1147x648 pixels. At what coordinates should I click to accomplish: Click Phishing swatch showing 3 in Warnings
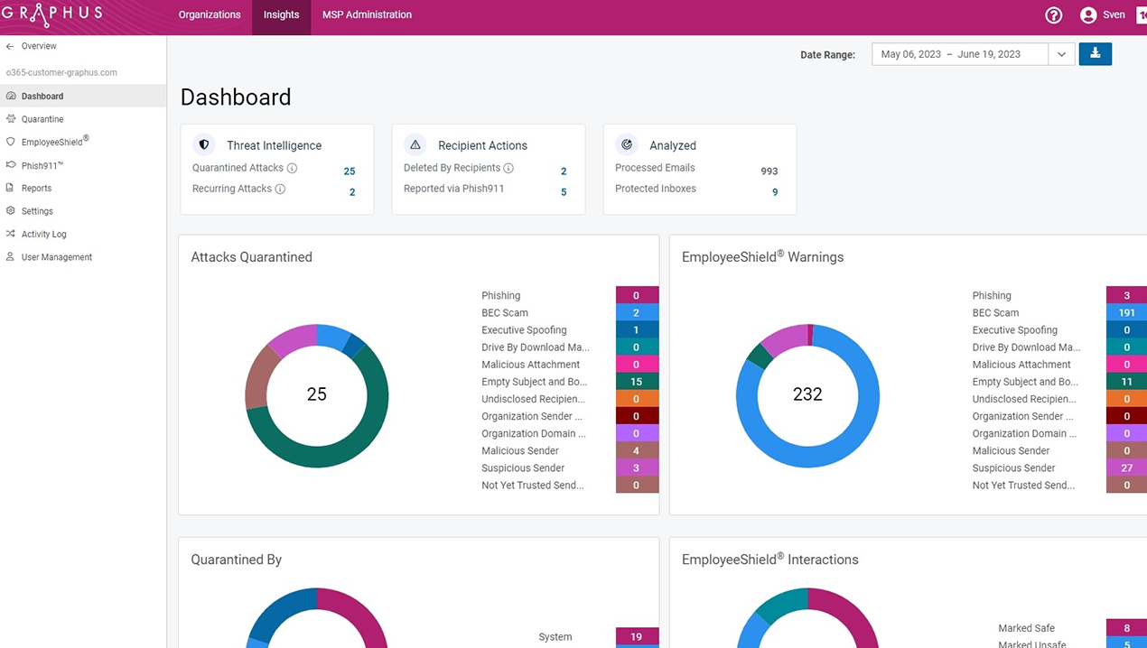[x=1126, y=295]
